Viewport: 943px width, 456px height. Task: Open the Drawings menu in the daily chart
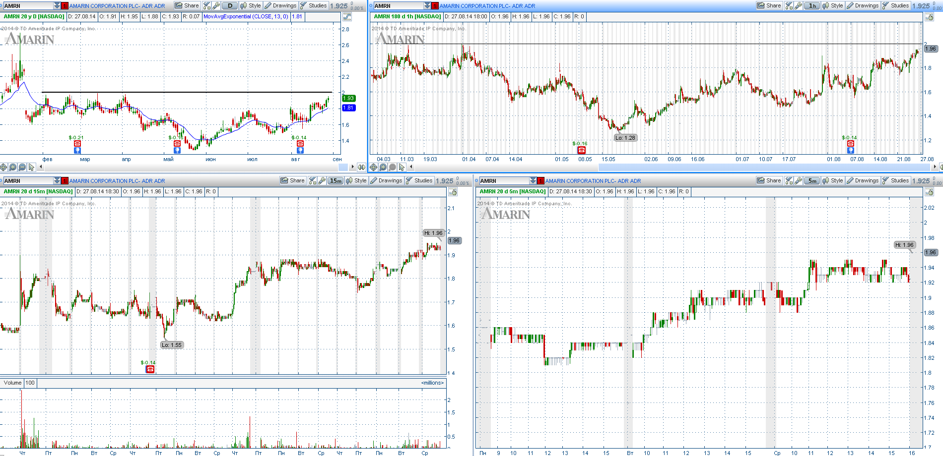pos(280,5)
